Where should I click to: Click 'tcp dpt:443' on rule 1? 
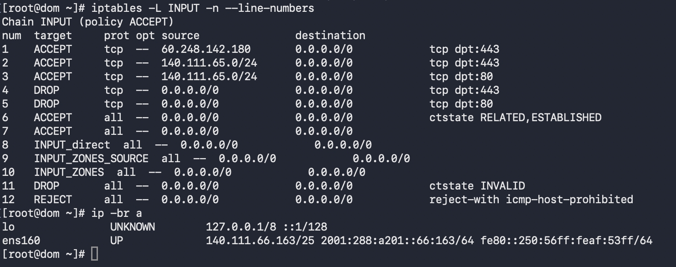click(464, 49)
